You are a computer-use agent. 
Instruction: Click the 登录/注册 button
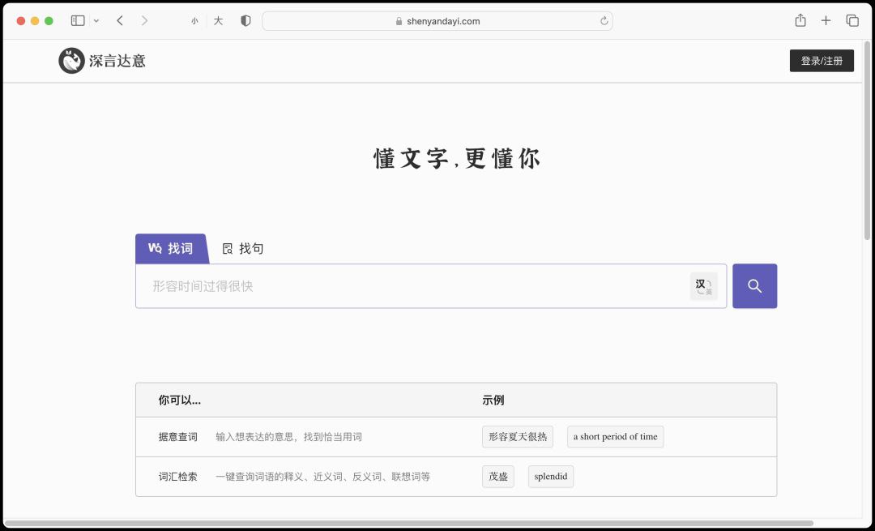coord(822,60)
